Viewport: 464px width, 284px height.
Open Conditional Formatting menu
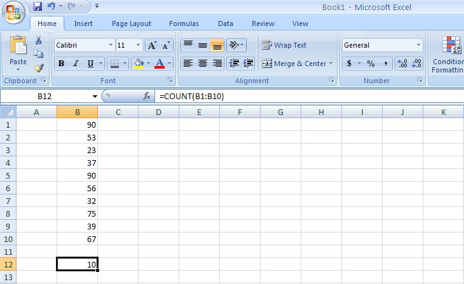(x=447, y=54)
